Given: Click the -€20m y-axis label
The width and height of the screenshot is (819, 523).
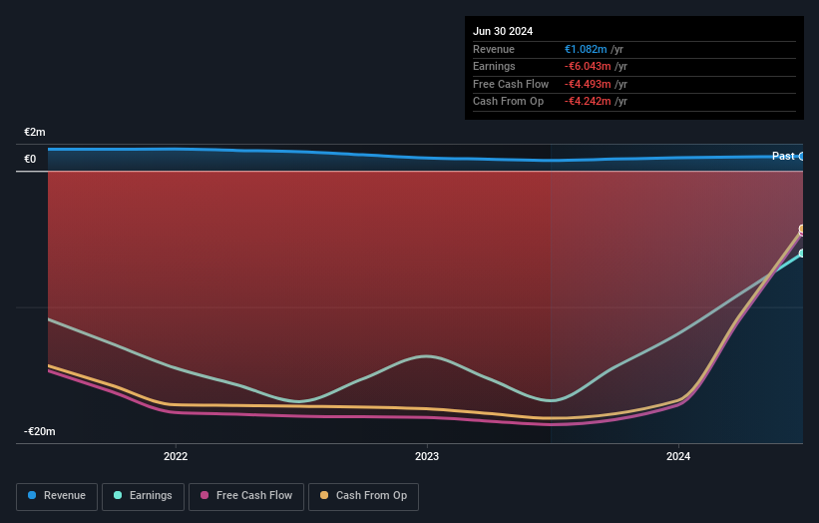Looking at the screenshot, I should click(40, 431).
